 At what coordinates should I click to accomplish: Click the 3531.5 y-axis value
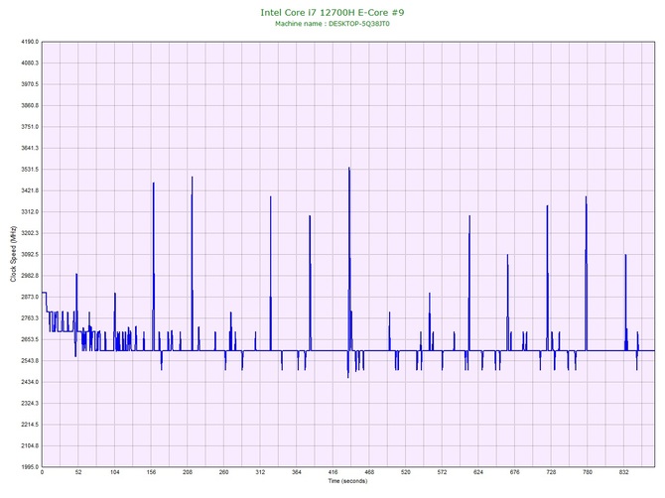pyautogui.click(x=30, y=170)
